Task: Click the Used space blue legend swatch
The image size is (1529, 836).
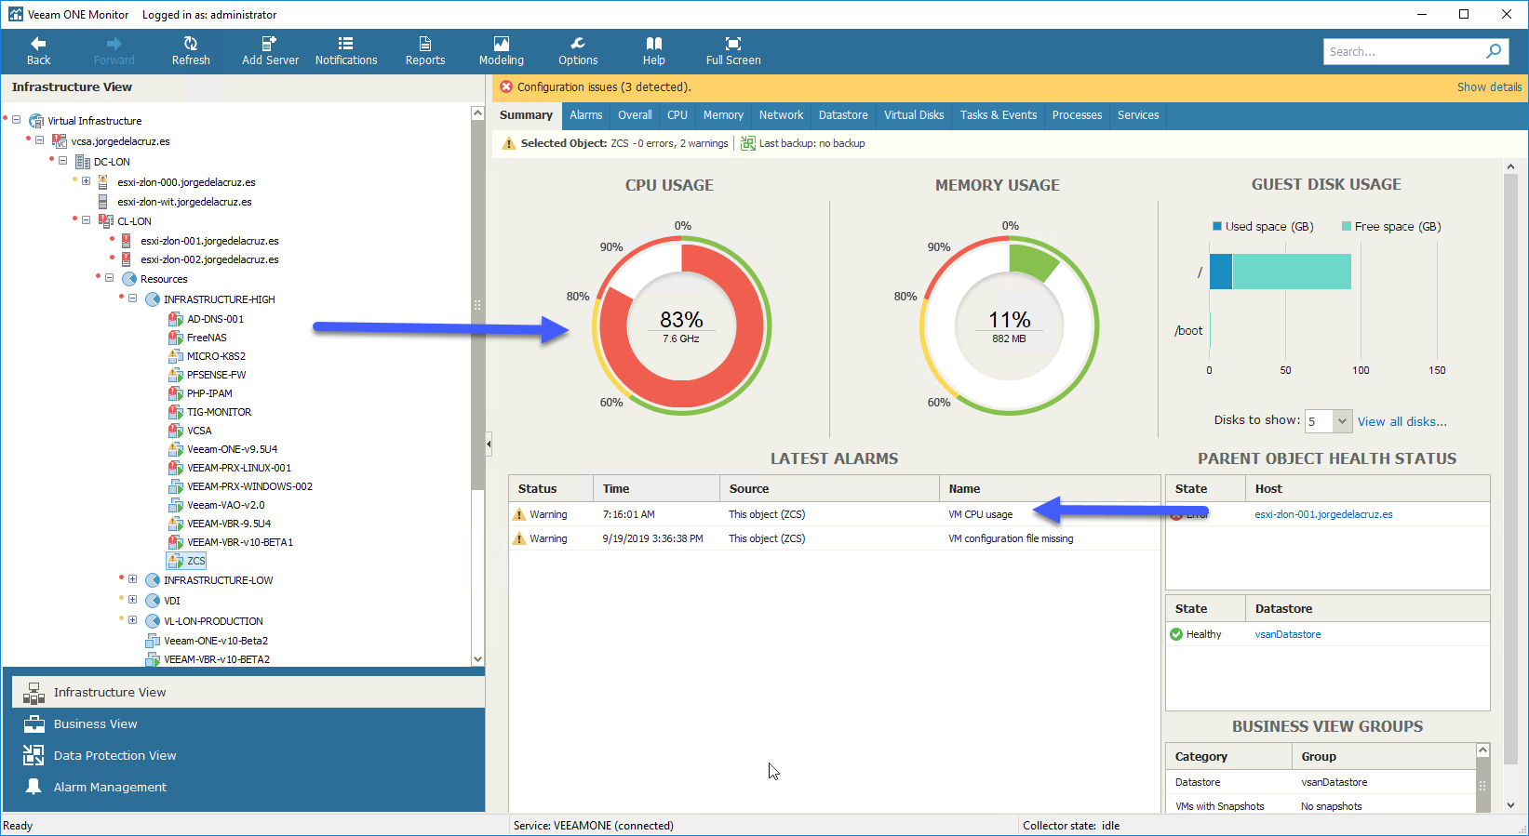Action: [x=1217, y=226]
